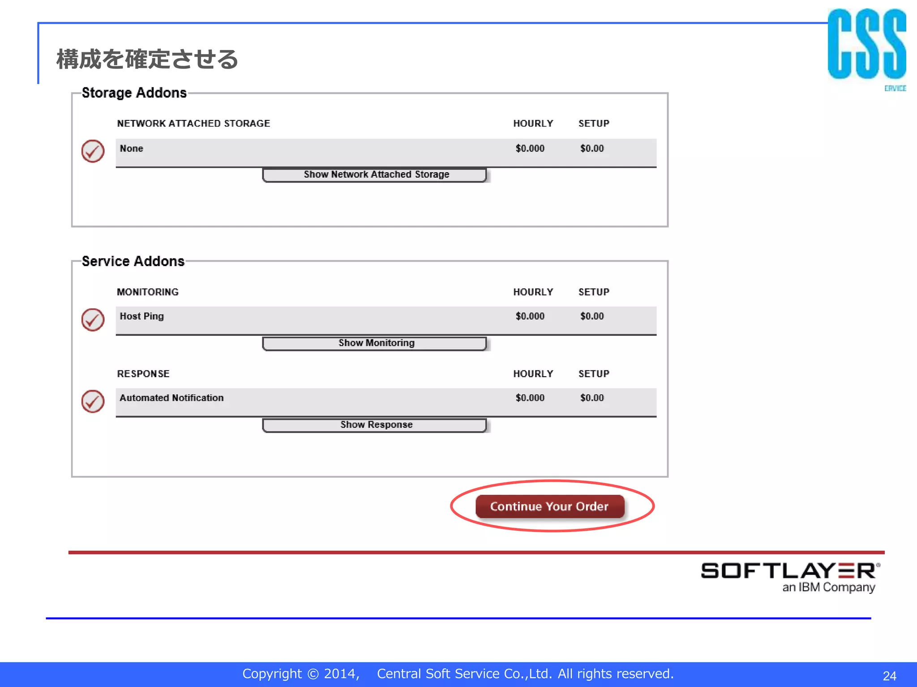Click the copyright notice in footer
The image size is (917, 687).
458,674
